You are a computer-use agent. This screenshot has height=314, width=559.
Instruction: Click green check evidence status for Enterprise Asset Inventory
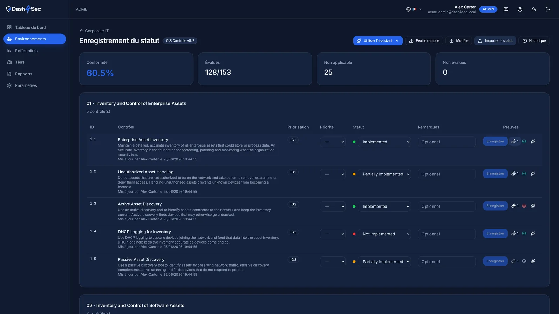524,141
